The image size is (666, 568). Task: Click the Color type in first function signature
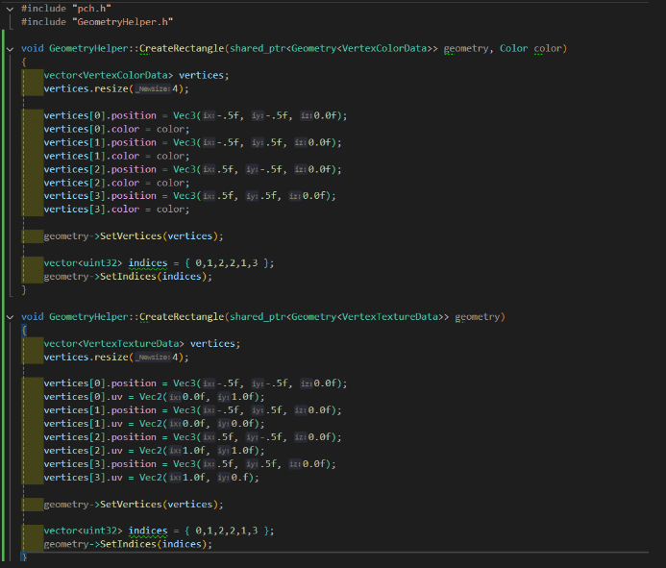[x=513, y=48]
